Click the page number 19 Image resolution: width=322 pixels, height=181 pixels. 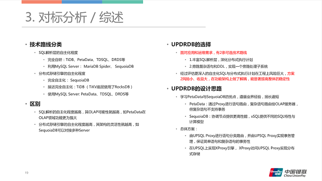coord(26,173)
